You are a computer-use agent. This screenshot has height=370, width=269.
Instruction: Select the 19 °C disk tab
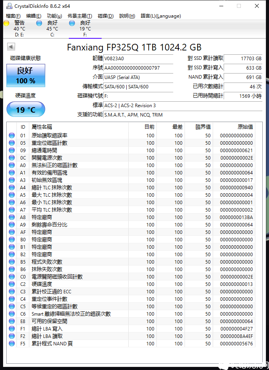(x=85, y=29)
